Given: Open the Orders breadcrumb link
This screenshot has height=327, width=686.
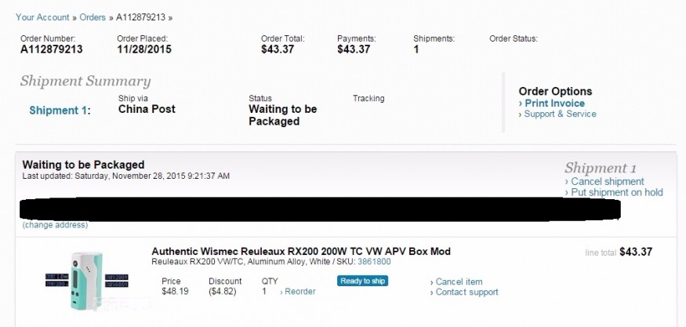Looking at the screenshot, I should [93, 16].
